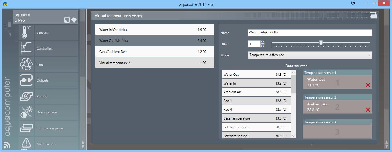
Task: Choose the Water In data source
Action: [256, 83]
